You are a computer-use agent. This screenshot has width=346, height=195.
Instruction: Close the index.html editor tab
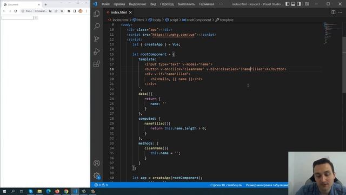click(130, 12)
